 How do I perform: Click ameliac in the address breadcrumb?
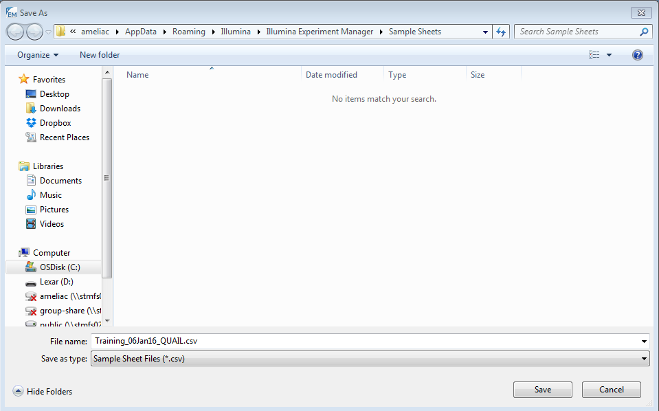pos(95,32)
